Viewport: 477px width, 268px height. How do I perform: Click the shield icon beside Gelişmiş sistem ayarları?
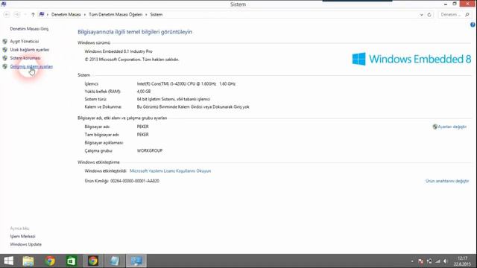[5, 66]
